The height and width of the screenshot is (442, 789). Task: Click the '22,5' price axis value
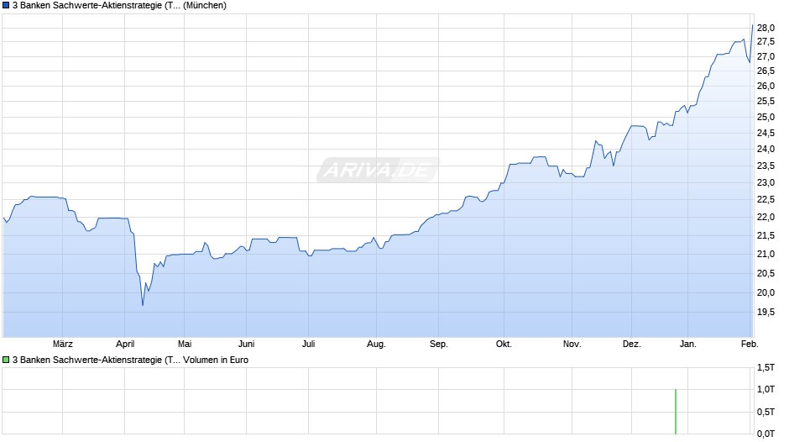tap(765, 200)
